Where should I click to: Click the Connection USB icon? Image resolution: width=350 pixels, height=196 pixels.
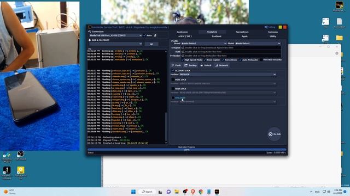pos(90,32)
